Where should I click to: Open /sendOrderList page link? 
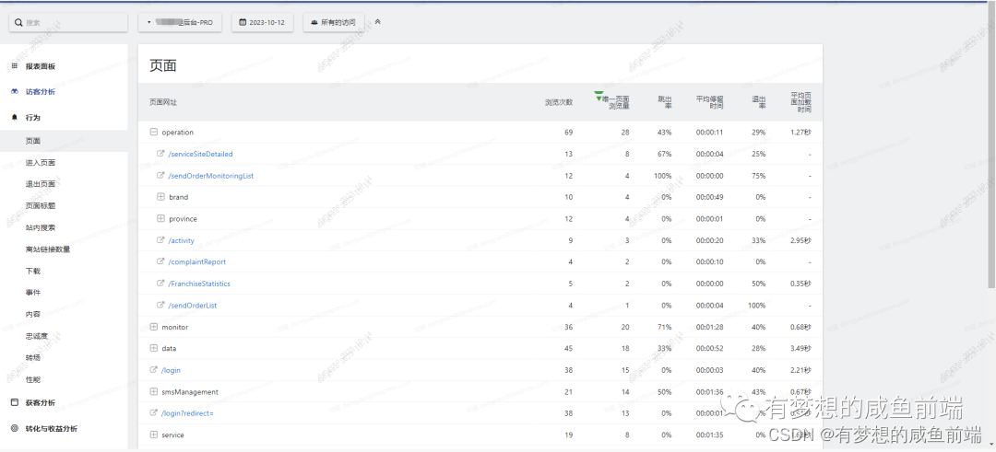(193, 306)
